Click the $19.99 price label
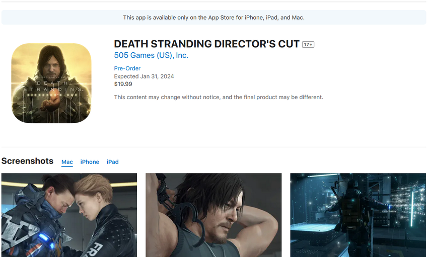The image size is (428, 257). coord(123,84)
